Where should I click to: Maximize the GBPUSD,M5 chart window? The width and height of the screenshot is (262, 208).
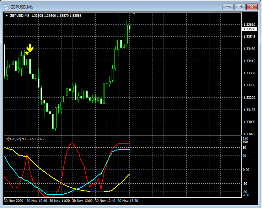(240, 6)
